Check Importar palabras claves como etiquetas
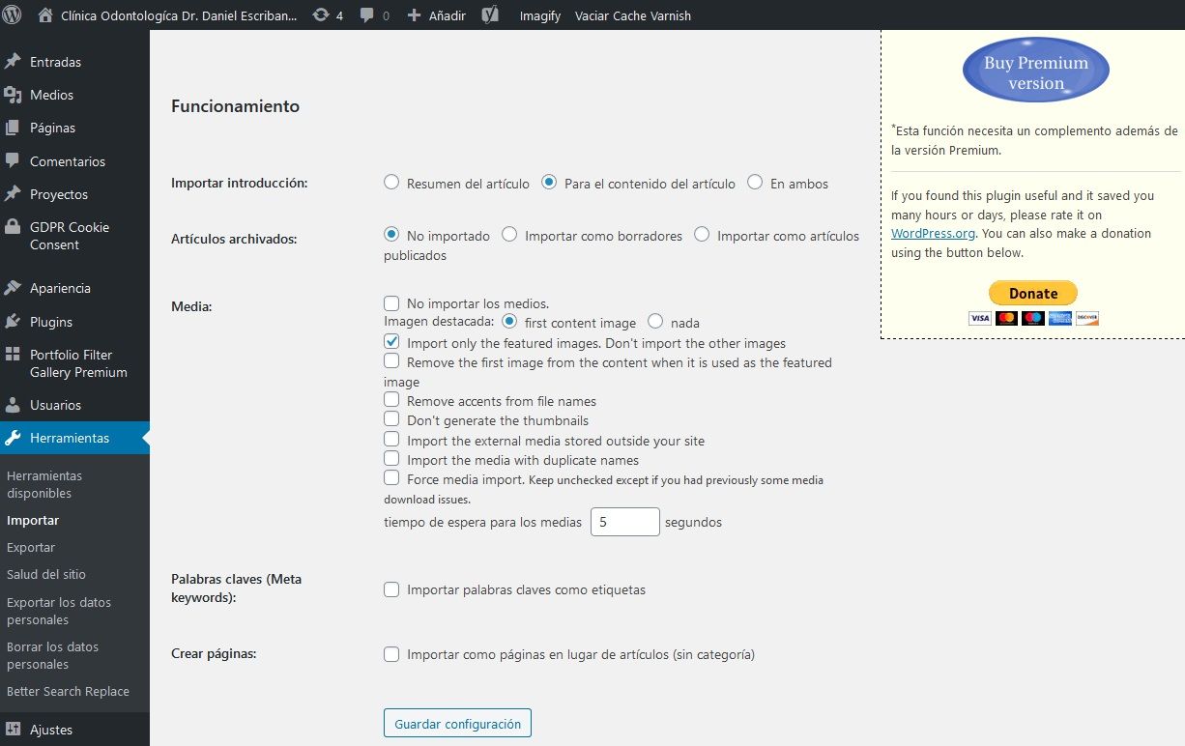Screen dimensions: 1185x746 pyautogui.click(x=391, y=589)
